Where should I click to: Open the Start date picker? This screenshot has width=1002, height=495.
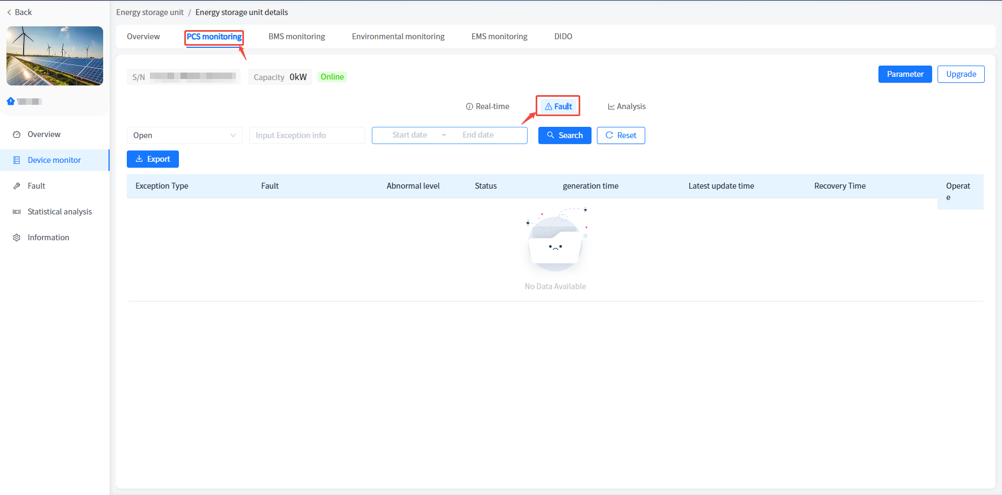click(409, 135)
